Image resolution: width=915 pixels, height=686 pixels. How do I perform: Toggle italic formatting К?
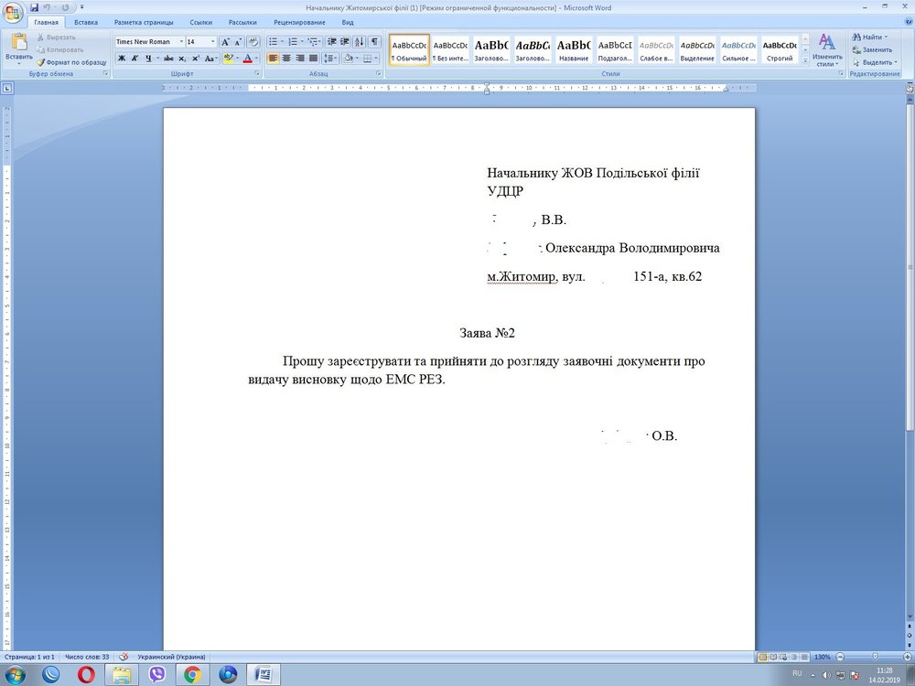coord(135,58)
